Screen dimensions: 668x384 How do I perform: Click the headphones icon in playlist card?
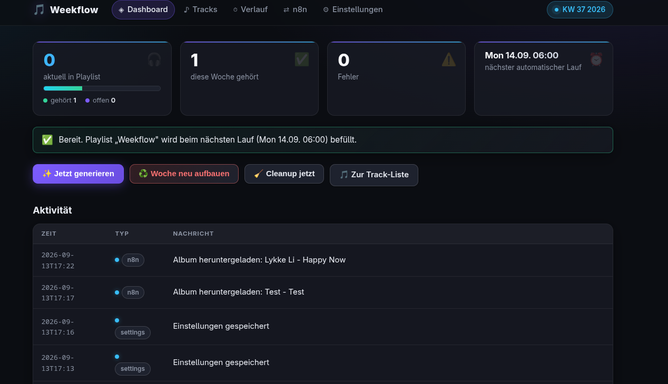(x=154, y=59)
